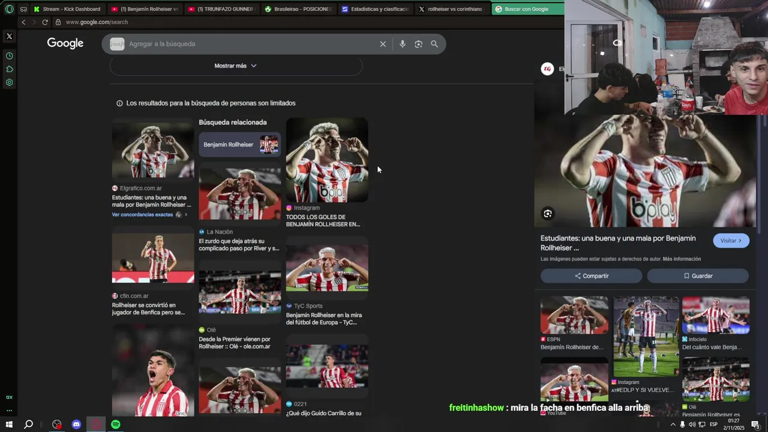Switch to Benjamín Rollheiser YouTube tab
This screenshot has height=432, width=768.
pyautogui.click(x=145, y=9)
